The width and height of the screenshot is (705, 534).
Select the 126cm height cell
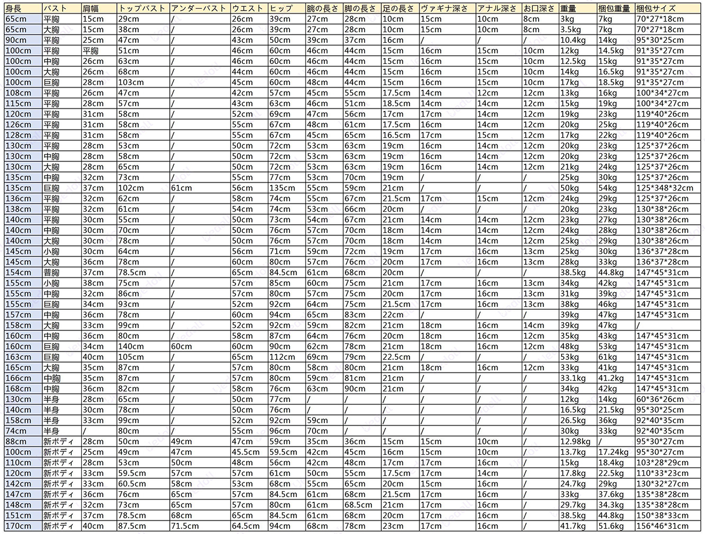coord(23,124)
